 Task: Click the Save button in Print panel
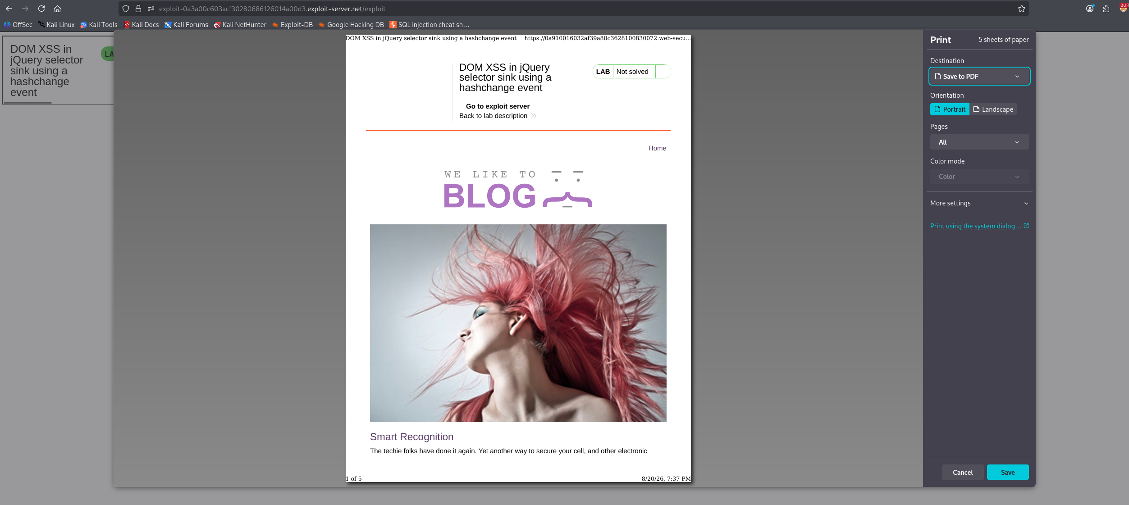pyautogui.click(x=1008, y=472)
